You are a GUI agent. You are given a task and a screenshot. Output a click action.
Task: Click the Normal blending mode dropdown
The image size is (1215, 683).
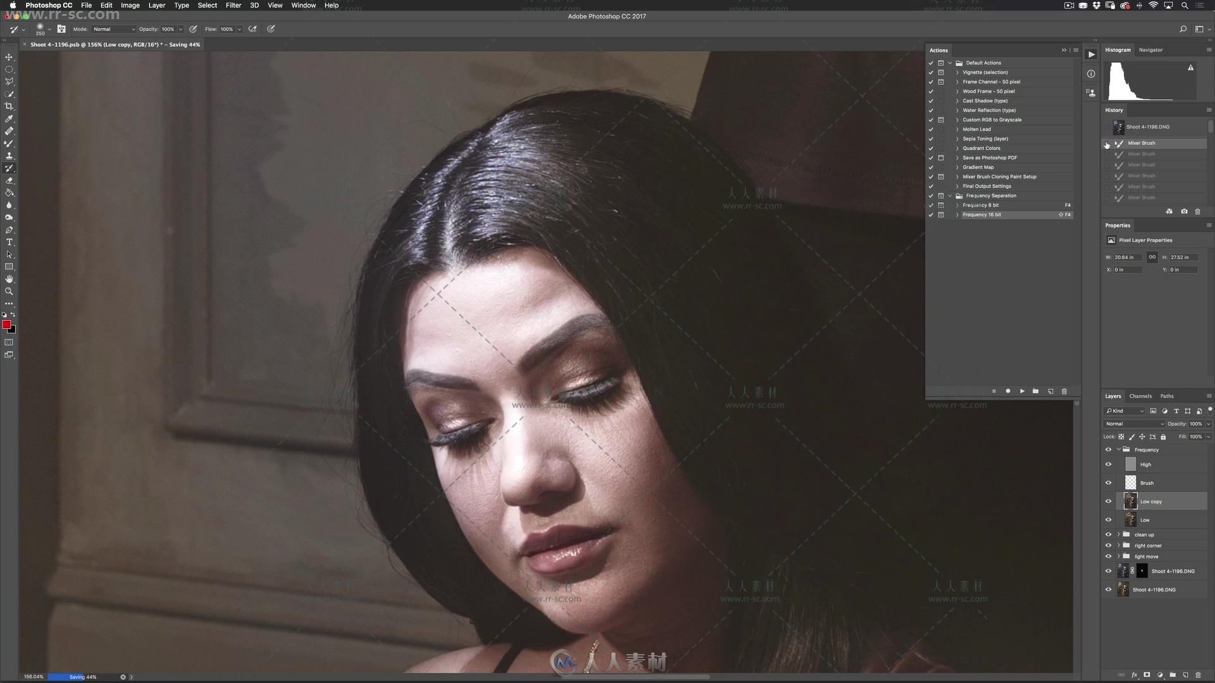coord(1132,424)
